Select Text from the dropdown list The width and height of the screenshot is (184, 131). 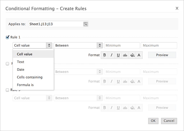(21, 62)
